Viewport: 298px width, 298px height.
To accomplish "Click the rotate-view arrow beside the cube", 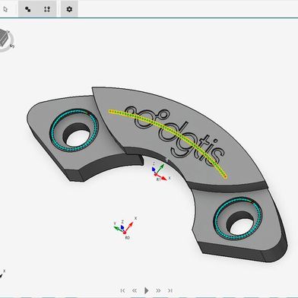I will coord(12,46).
